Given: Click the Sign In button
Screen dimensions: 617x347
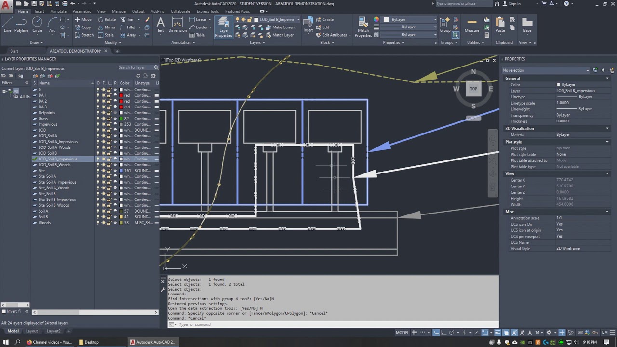Looking at the screenshot, I should coord(511,4).
